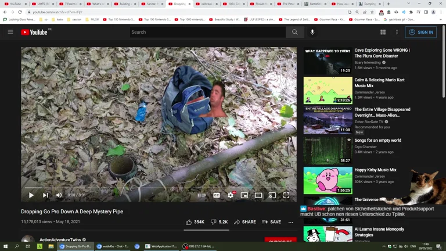446x251 pixels.
Task: Switch to the Building browser tab
Action: click(125, 4)
